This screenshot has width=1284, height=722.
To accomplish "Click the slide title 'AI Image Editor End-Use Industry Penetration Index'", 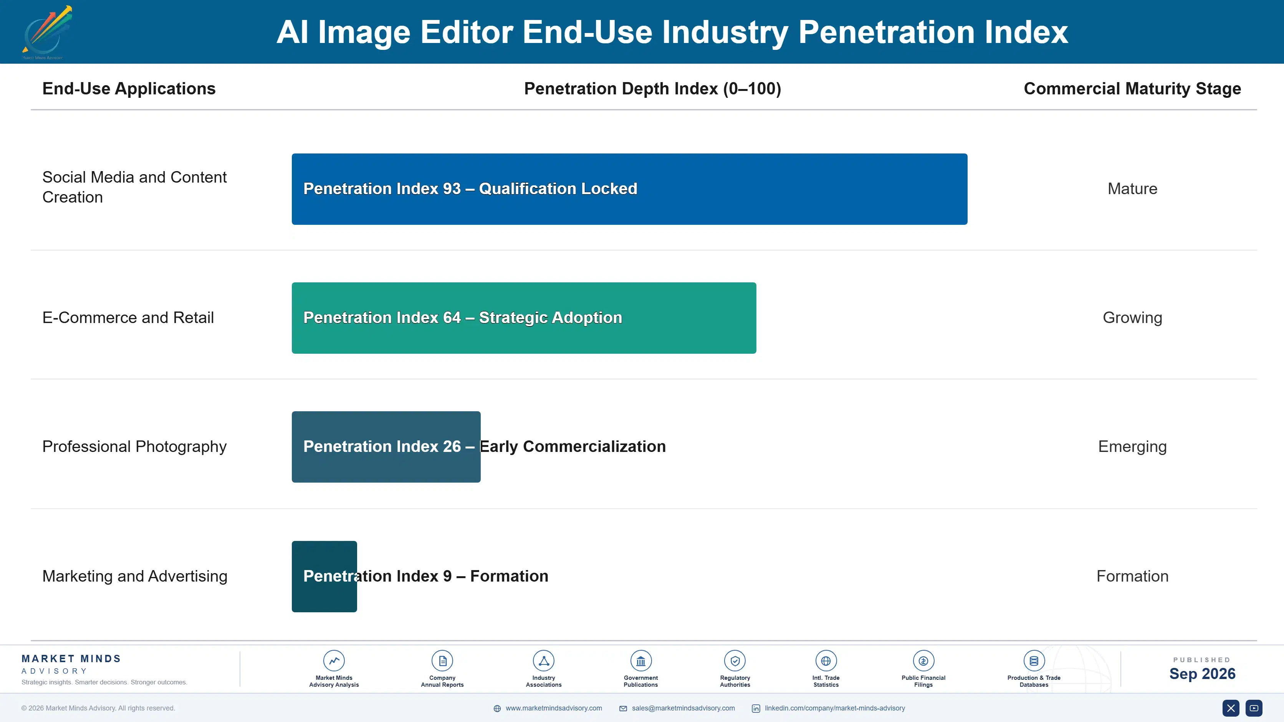I will click(672, 32).
